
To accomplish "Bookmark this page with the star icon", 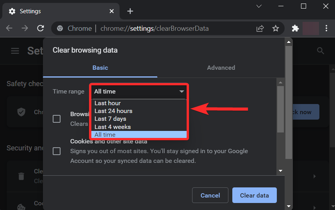I will click(276, 28).
